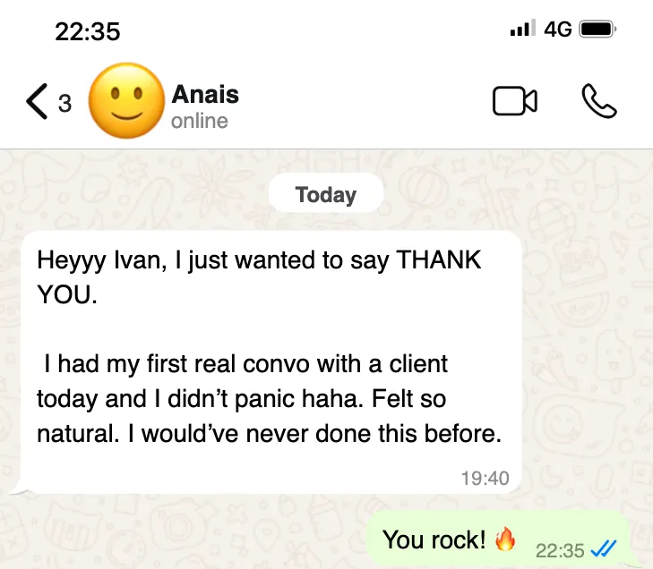Tap the 22:35 sent message timestamp

[560, 551]
